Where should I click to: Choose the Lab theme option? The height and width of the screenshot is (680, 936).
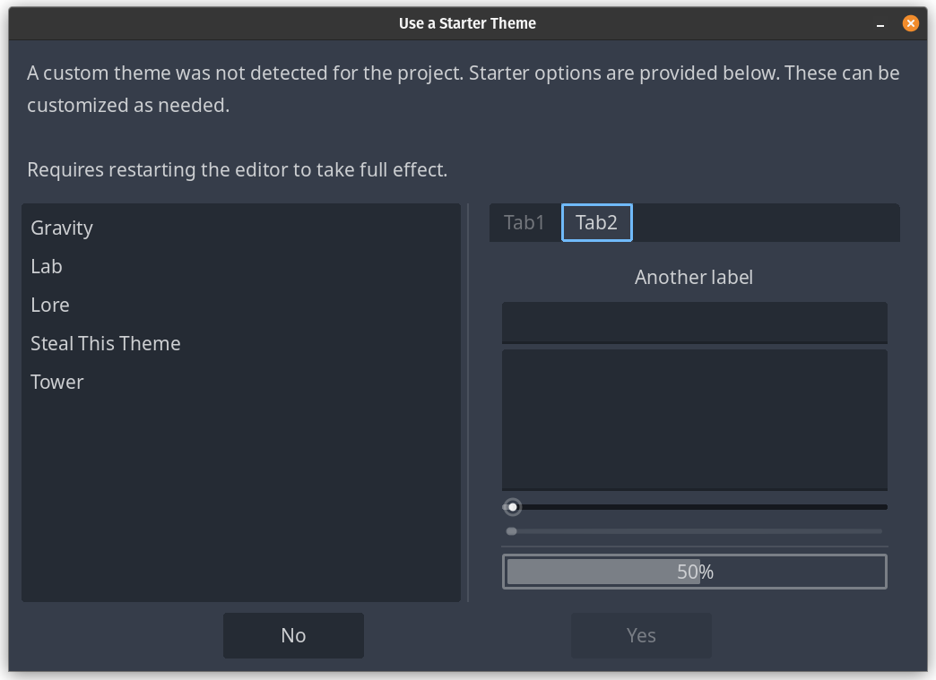(x=47, y=267)
